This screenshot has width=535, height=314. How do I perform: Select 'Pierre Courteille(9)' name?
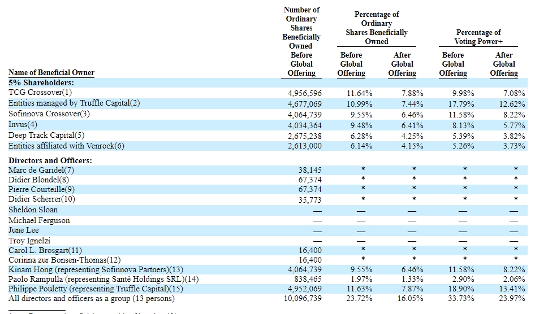[41, 189]
